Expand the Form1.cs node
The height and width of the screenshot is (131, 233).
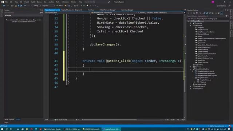point(191,67)
